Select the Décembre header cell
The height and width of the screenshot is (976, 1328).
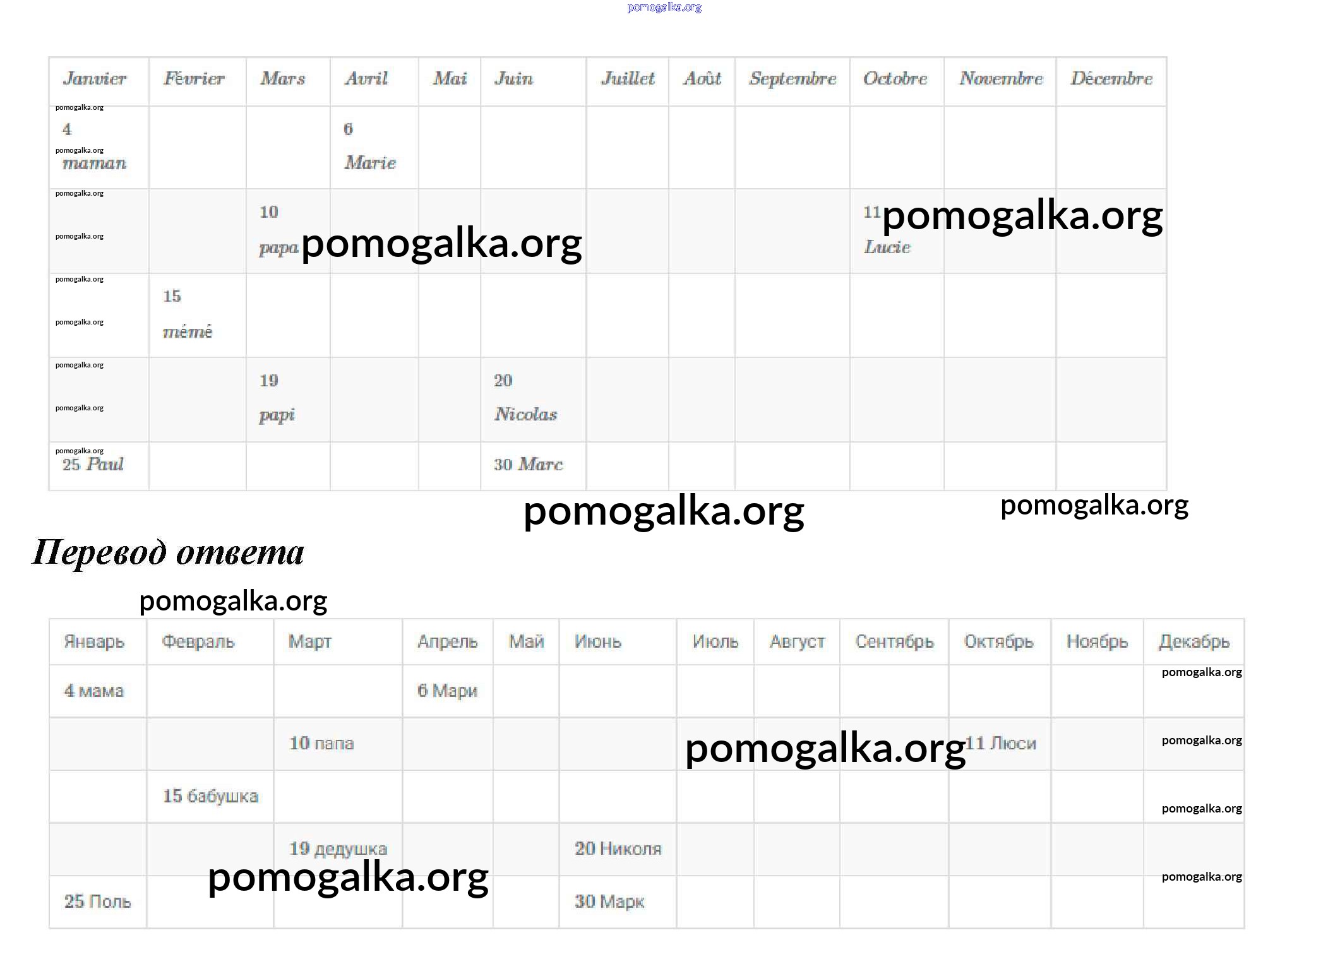point(1111,79)
